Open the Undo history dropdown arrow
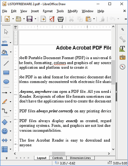The height and width of the screenshot is (166, 128). pos(118,19)
